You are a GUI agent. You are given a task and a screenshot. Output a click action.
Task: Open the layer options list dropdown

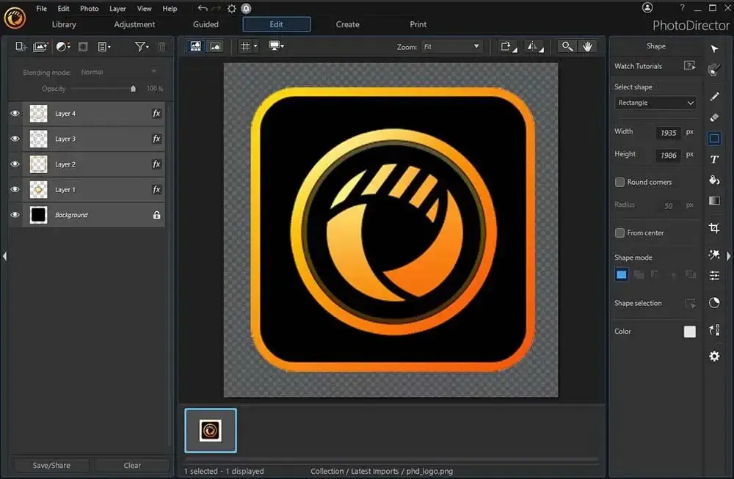(x=104, y=46)
